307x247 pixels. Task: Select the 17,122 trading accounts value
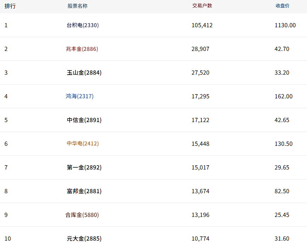[200, 120]
